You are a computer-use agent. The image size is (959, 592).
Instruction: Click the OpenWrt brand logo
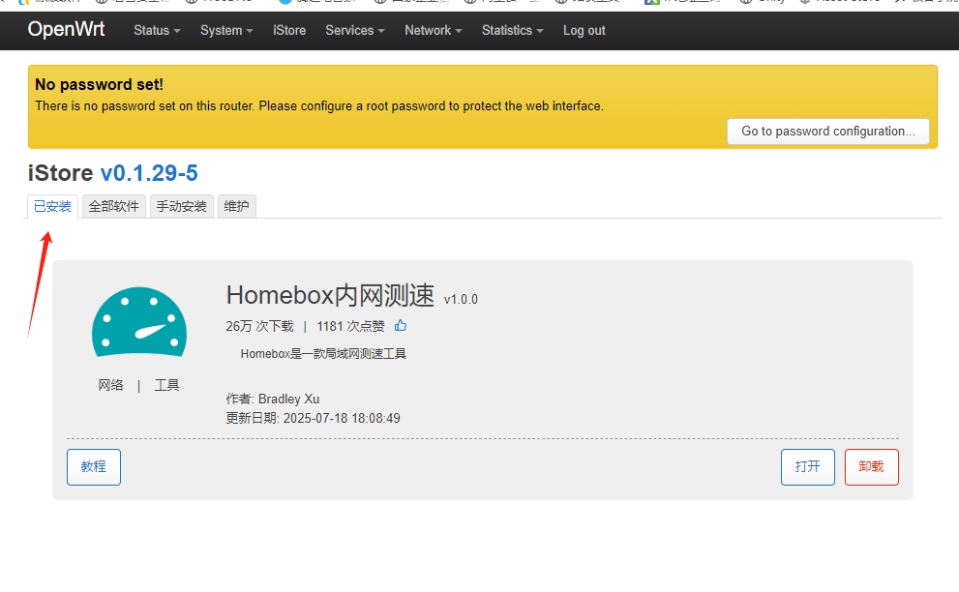(66, 29)
